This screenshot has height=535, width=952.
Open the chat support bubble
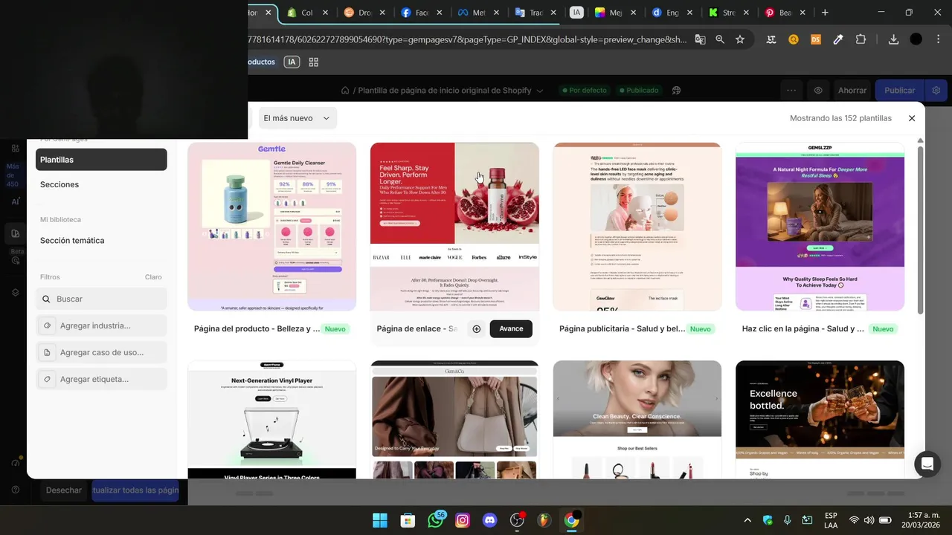click(x=927, y=464)
